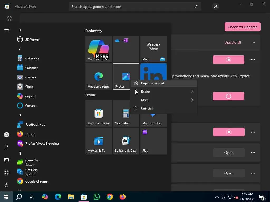Screen dimensions: 270x202
Task: Open the Microsoft Store tile
Action: [x=99, y=113]
